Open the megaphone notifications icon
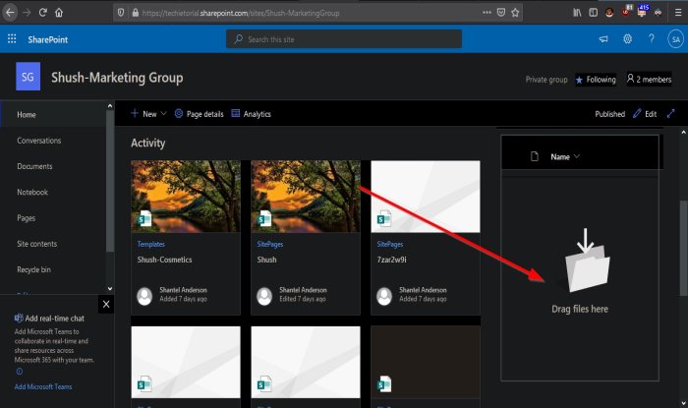The height and width of the screenshot is (408, 688). tap(603, 39)
